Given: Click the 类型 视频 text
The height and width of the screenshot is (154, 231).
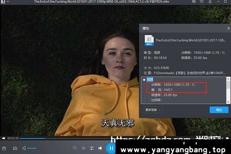Looking at the screenshot, I should (152, 53).
